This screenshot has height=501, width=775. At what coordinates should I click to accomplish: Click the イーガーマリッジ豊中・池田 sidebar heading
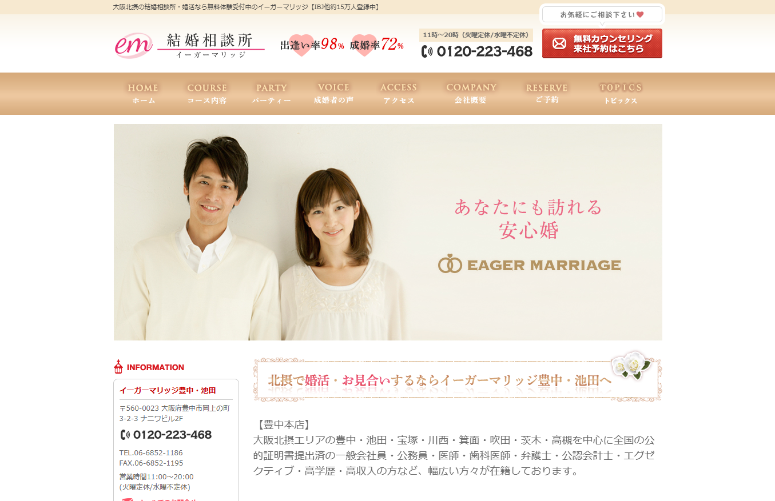point(168,391)
